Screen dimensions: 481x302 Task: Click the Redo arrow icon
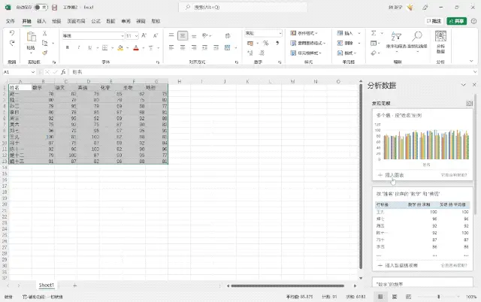[12, 44]
